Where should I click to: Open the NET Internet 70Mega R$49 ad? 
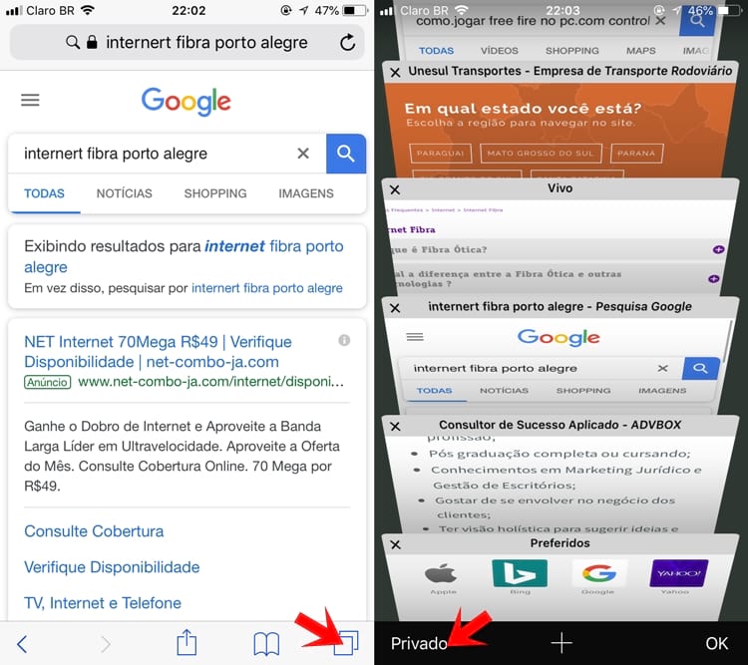tap(158, 352)
